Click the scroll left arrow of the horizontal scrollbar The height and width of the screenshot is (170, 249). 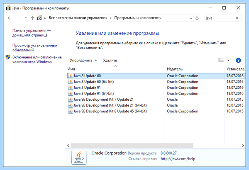tap(68, 146)
